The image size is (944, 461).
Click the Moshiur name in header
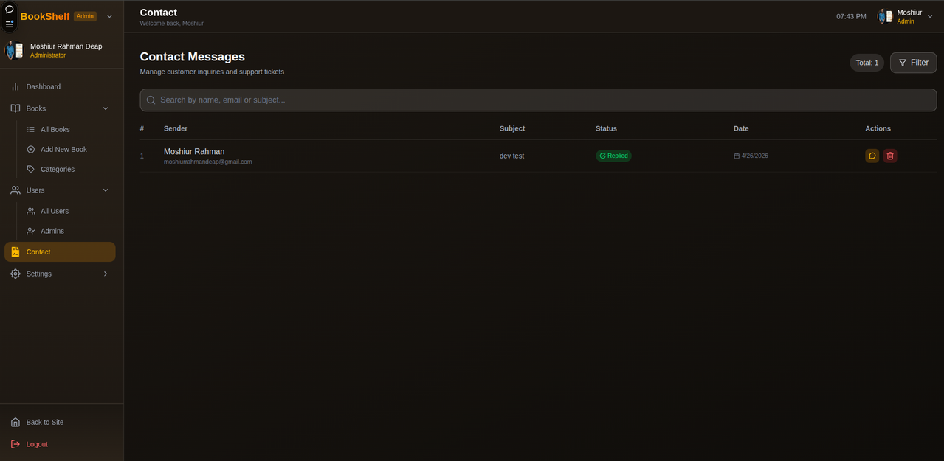pyautogui.click(x=909, y=13)
